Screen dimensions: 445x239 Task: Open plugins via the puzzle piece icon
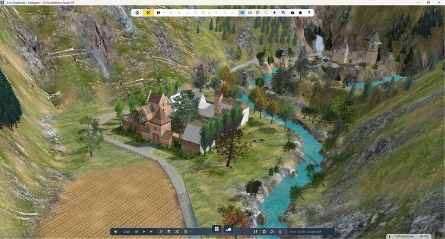[x=301, y=13]
